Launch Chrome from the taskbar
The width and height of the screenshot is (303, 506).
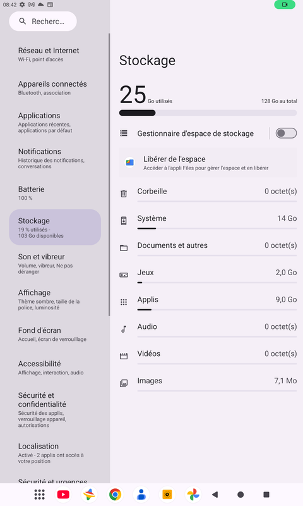[115, 495]
